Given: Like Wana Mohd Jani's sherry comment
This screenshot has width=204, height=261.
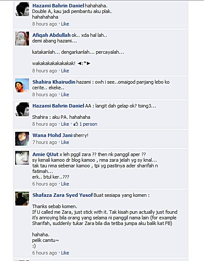Looking at the screenshot, I should click(65, 142).
